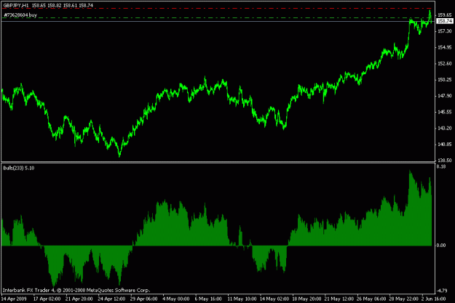Select the #73628604 buy order label

click(x=20, y=15)
